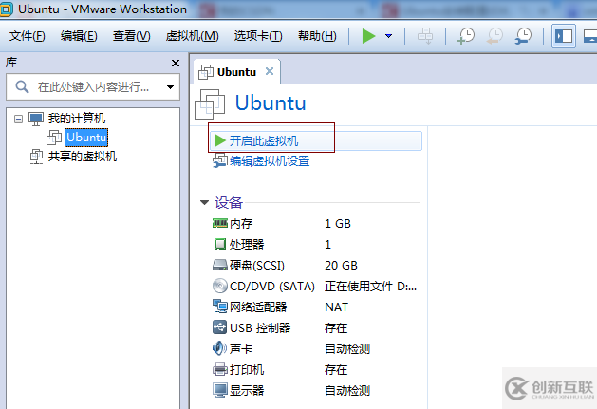The image size is (597, 409).
Task: Open the 帮助(H) menu
Action: tap(317, 36)
